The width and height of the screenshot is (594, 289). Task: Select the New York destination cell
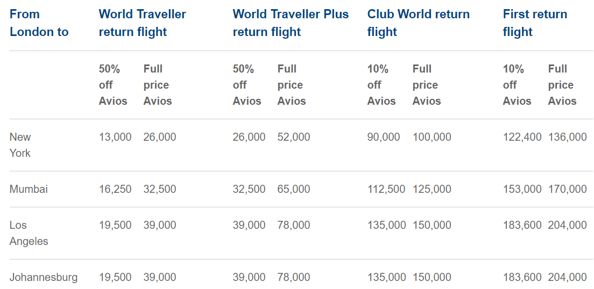pos(20,145)
